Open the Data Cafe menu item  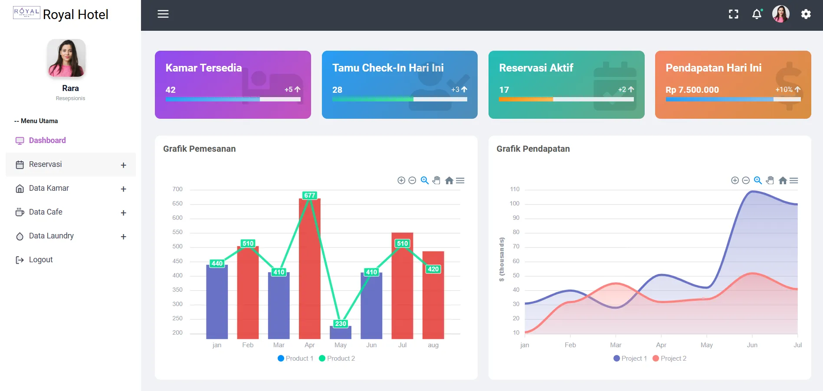point(46,212)
